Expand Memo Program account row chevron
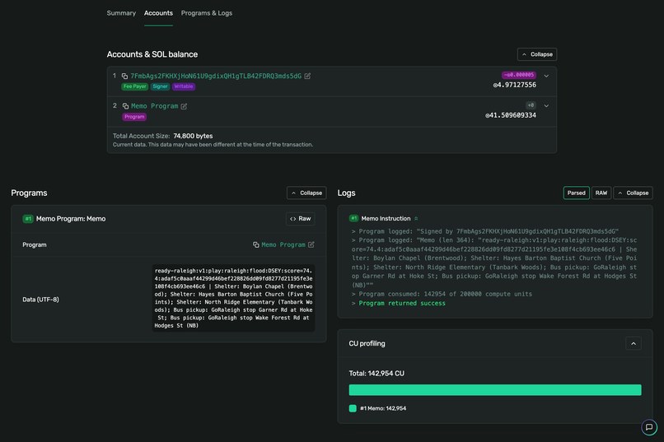Image resolution: width=664 pixels, height=442 pixels. (546, 106)
